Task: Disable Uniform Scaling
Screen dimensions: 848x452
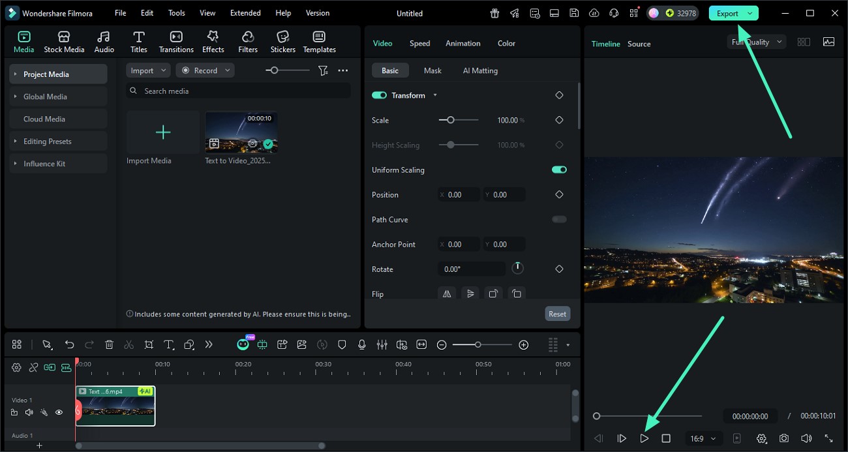Action: coord(558,170)
